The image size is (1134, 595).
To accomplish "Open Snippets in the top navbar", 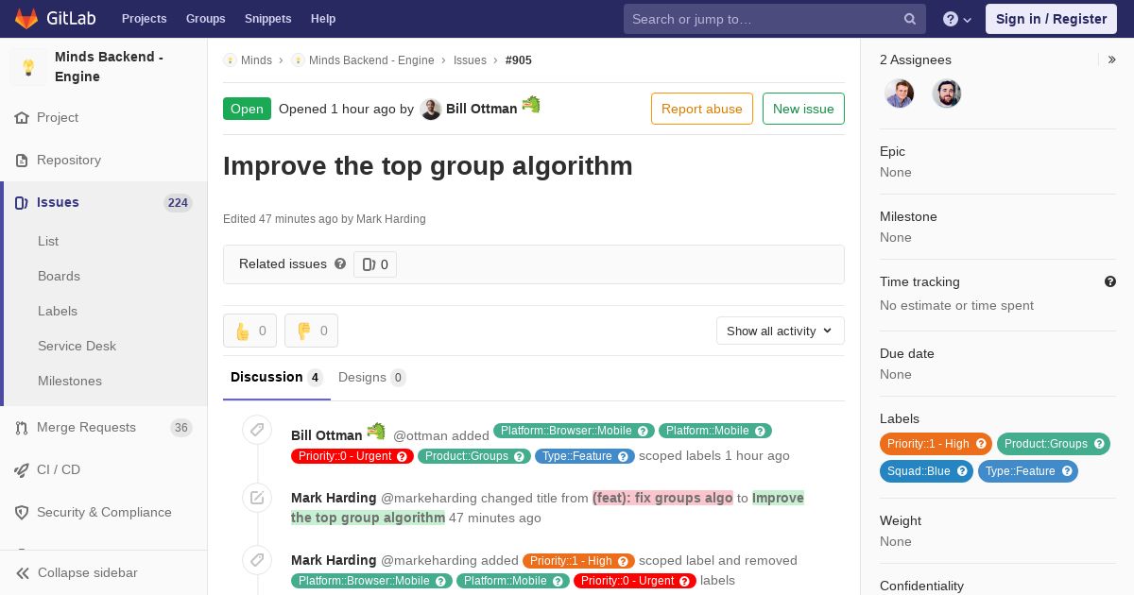I will [x=267, y=19].
